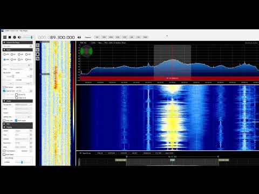Enable the FM Stereo checkbox

[4, 87]
